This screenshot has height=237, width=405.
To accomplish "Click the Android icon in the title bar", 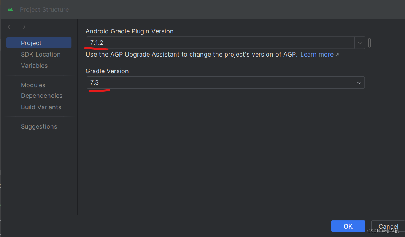I will point(10,9).
